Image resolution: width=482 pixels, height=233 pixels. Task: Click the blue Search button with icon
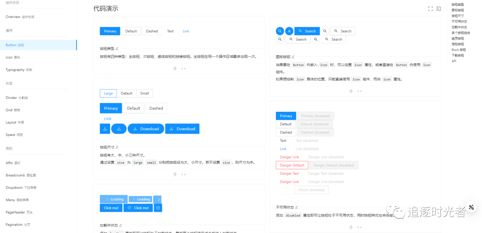[x=307, y=31]
